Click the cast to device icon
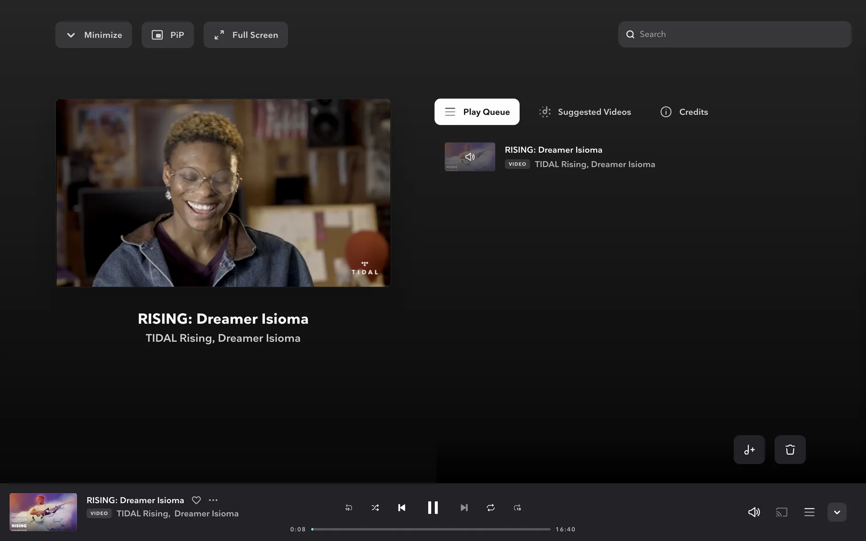This screenshot has width=866, height=541. [782, 512]
